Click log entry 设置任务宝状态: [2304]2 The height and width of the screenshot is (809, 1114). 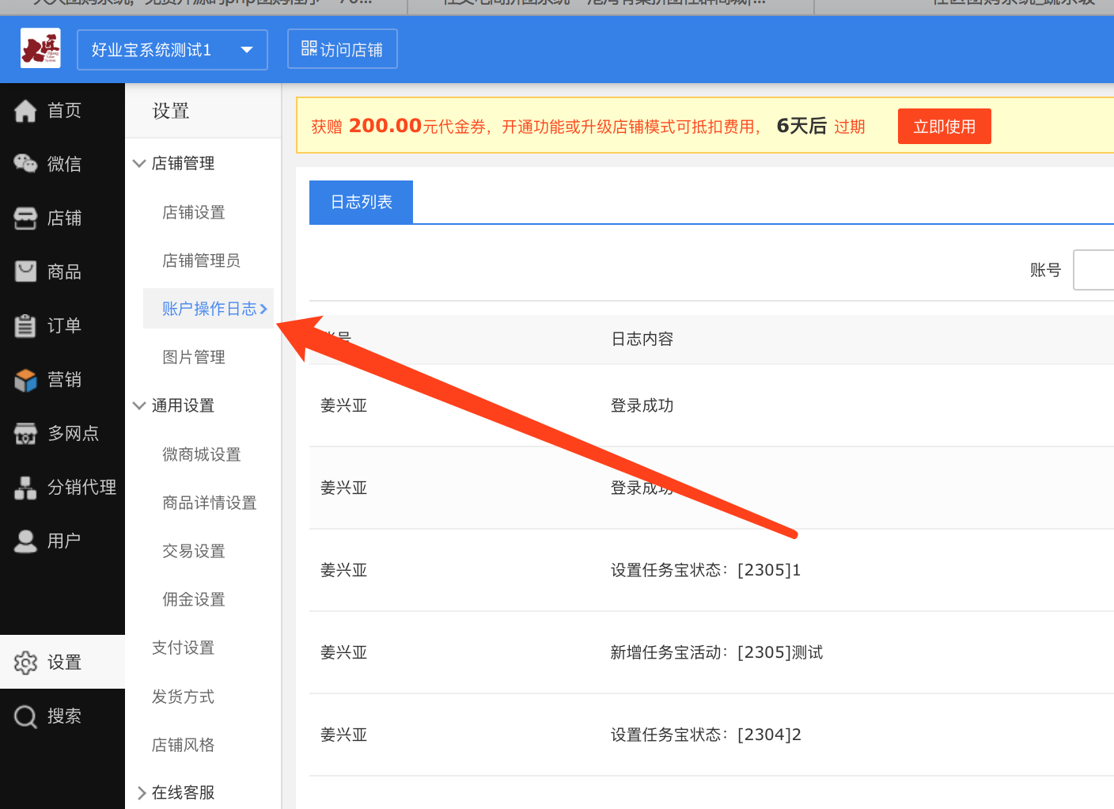tap(706, 735)
